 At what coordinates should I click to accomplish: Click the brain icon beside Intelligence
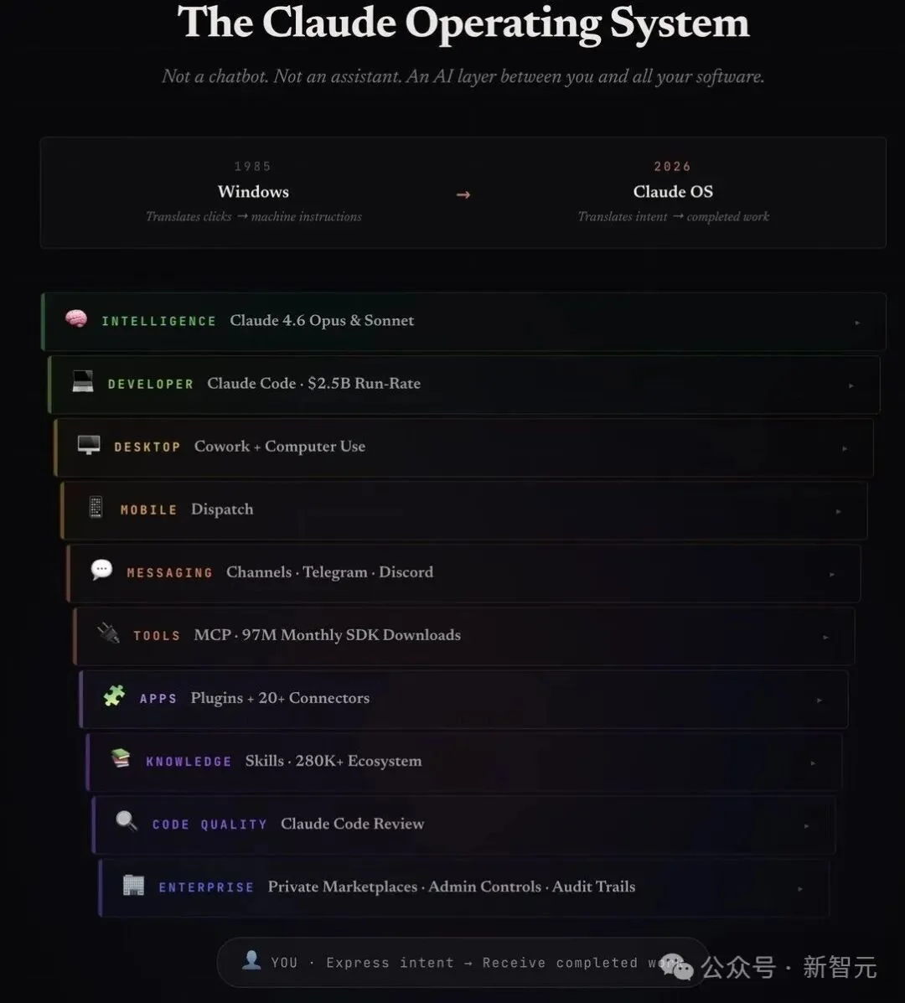tap(76, 319)
